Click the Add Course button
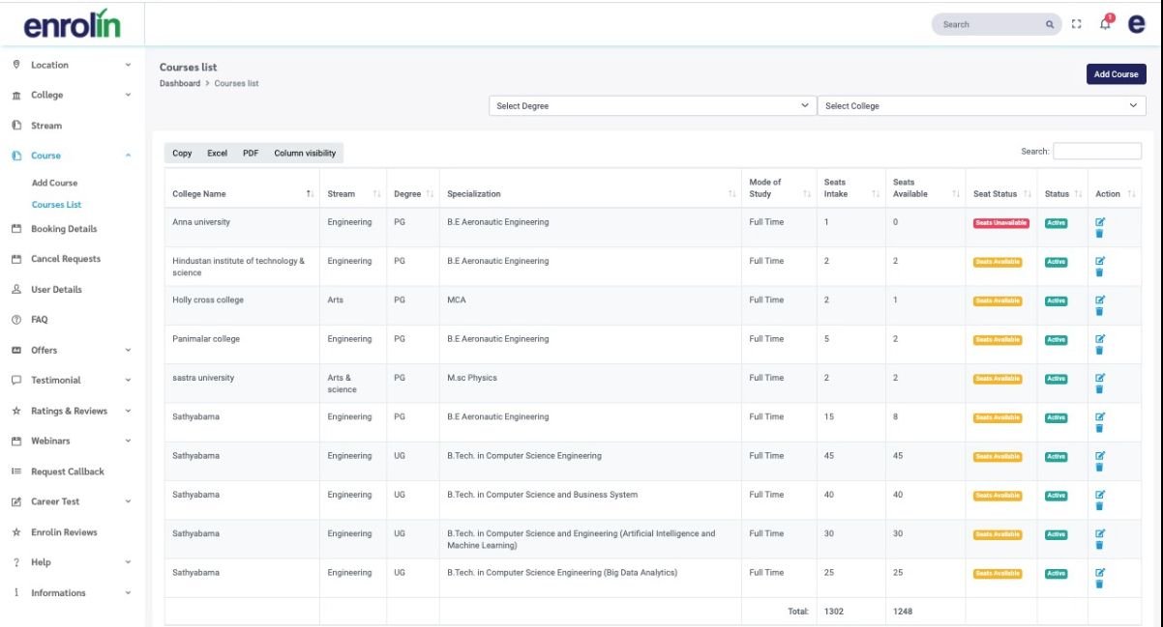Viewport: 1163px width, 627px height. tap(1116, 74)
